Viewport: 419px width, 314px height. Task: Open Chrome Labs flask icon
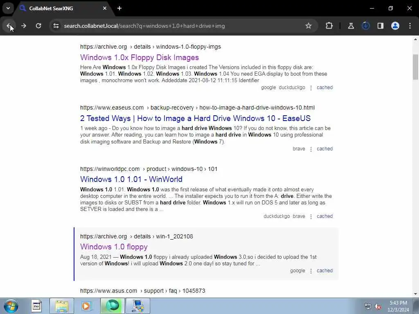(351, 26)
